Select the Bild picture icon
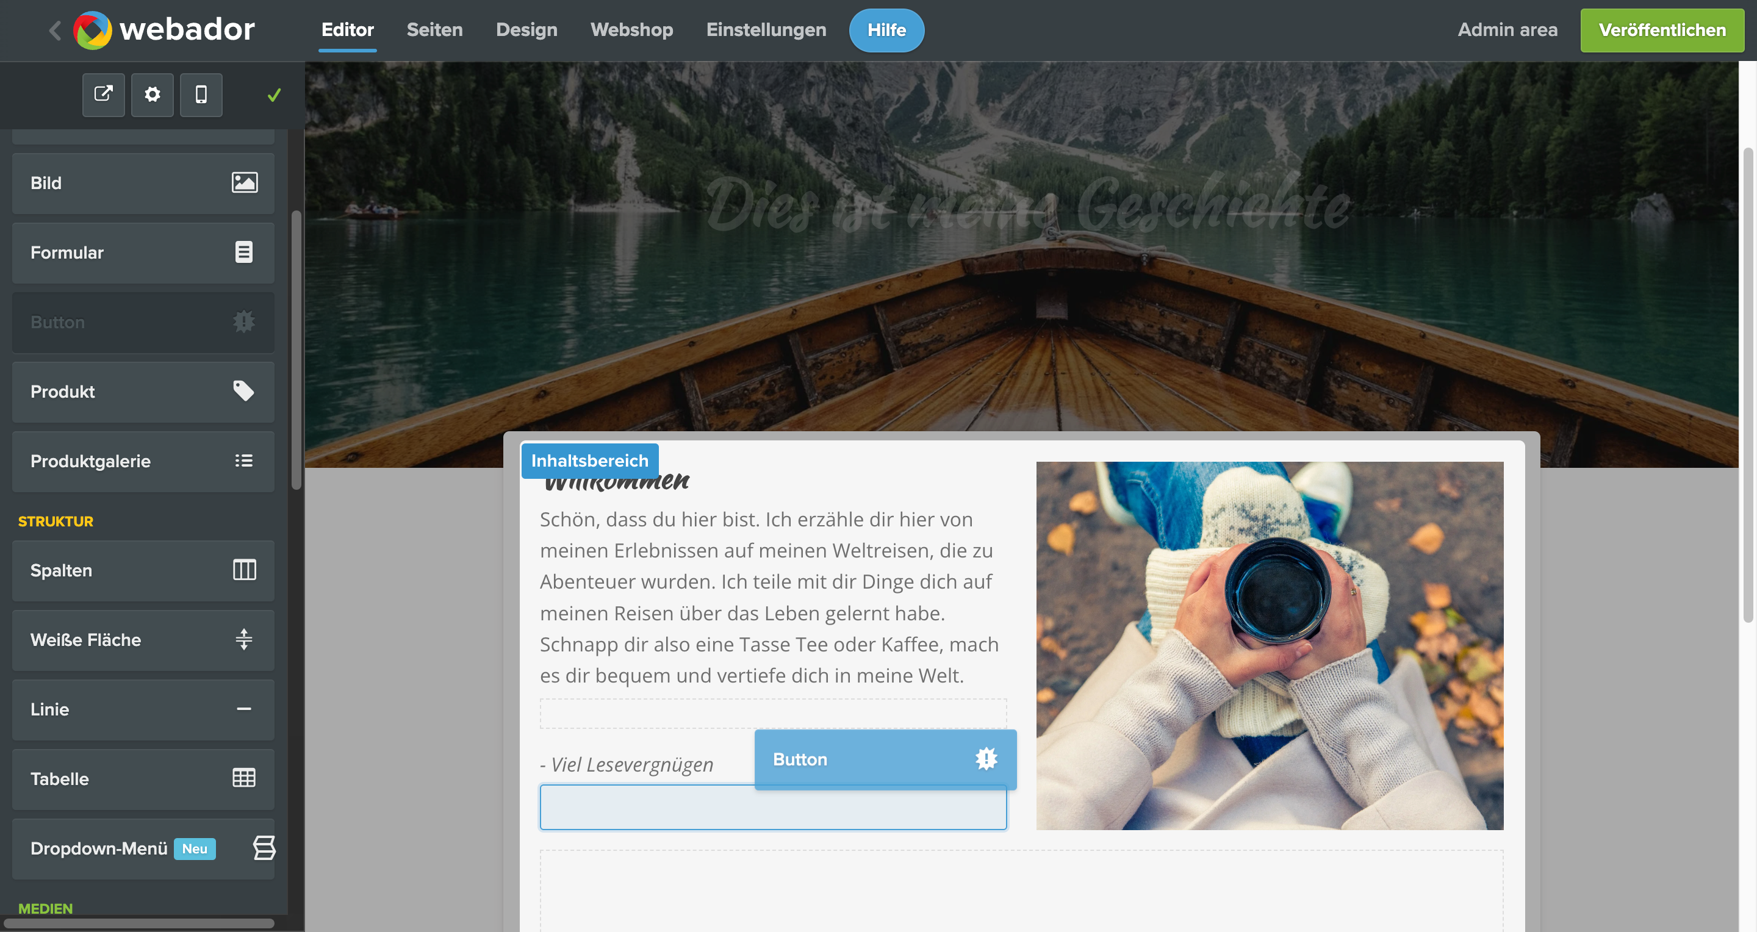 244,183
